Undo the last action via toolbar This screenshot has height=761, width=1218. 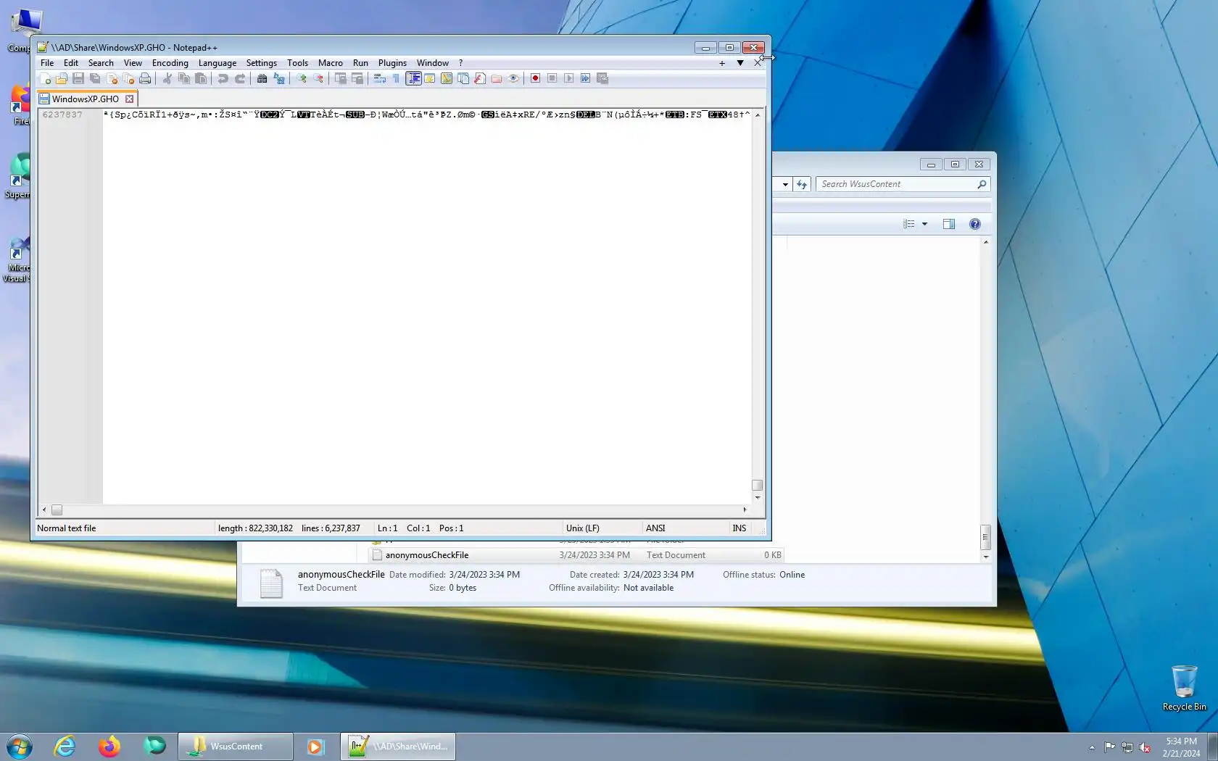223,78
